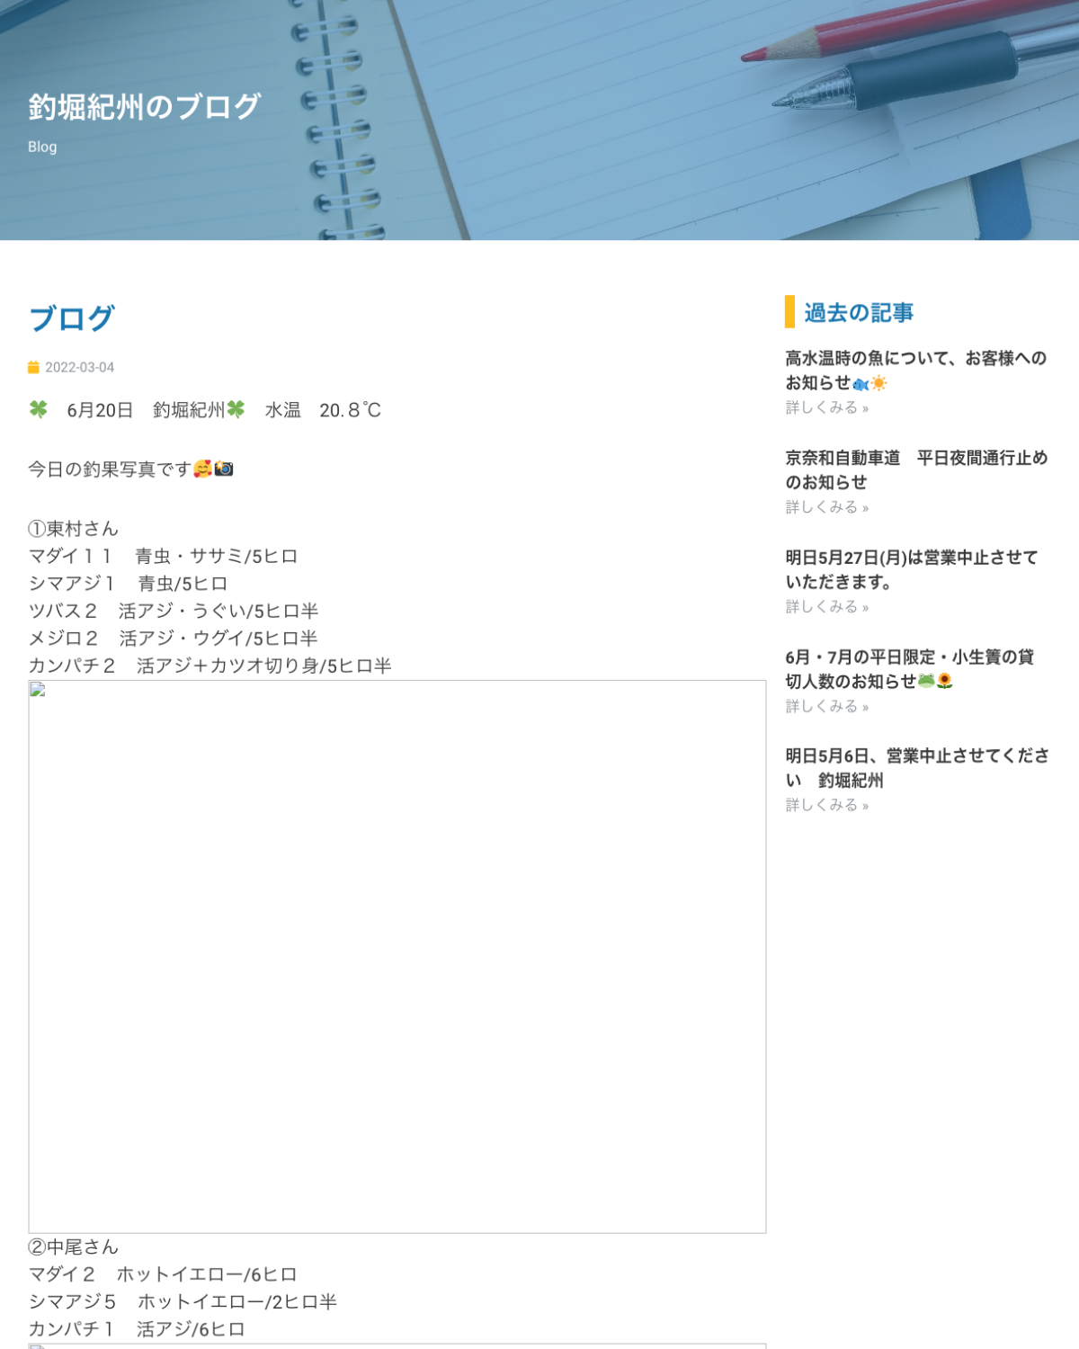
Task: Select the line シマアジ５ ホットイエロー/2ヒロ半
Action: [183, 1301]
